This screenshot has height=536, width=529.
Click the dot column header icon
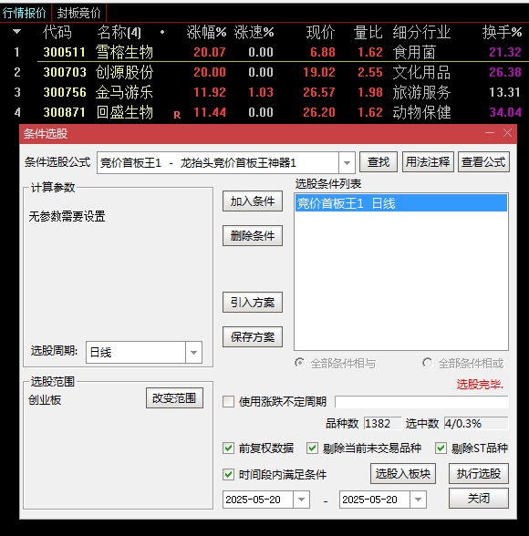(162, 32)
